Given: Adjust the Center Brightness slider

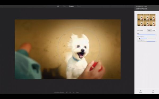Looking at the screenshot, I should [x=147, y=41].
